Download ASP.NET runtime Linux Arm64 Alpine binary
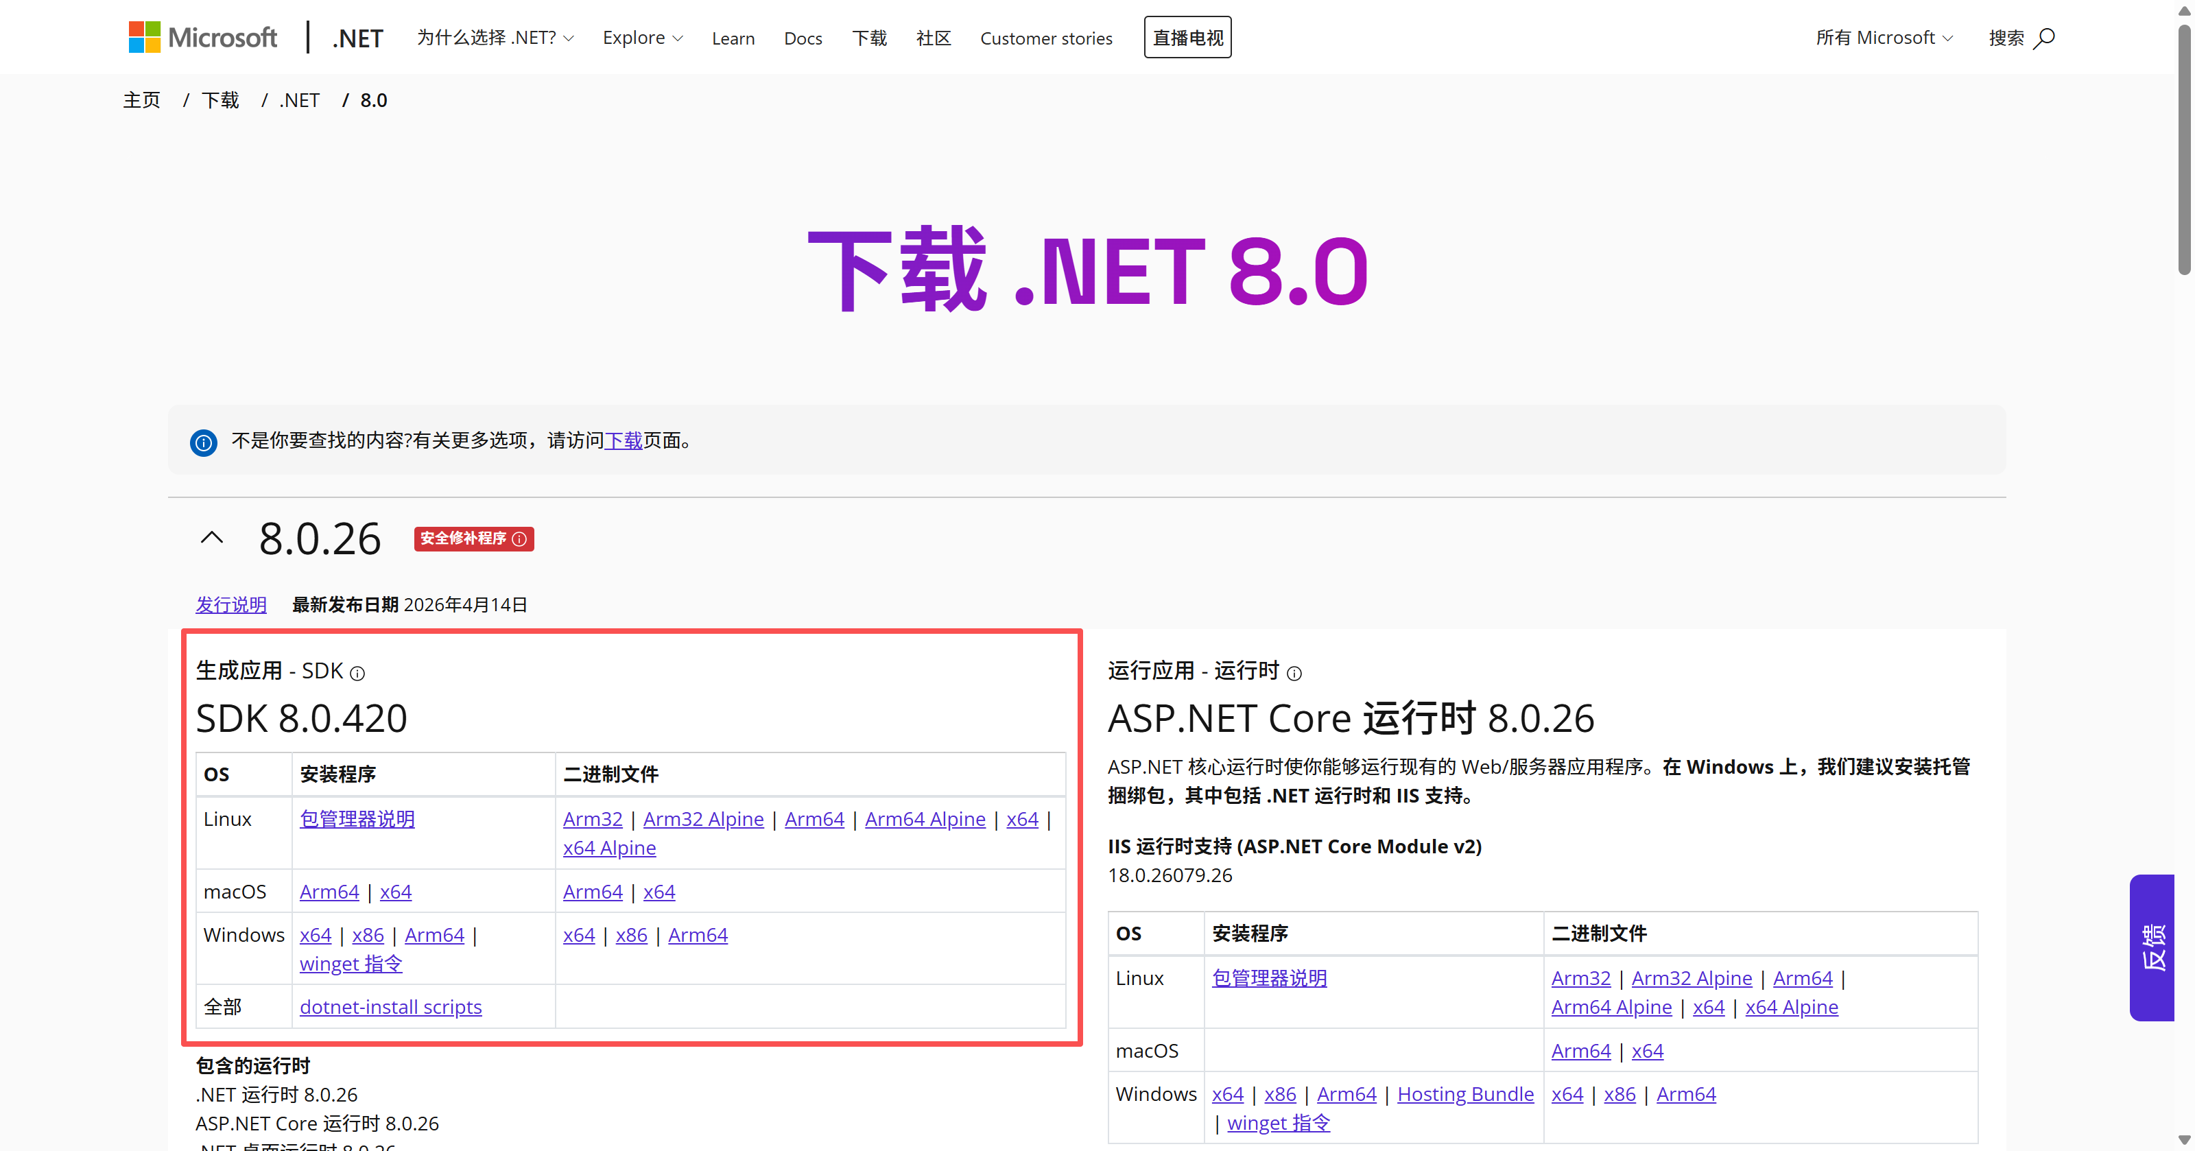The width and height of the screenshot is (2195, 1151). pyautogui.click(x=1611, y=1007)
